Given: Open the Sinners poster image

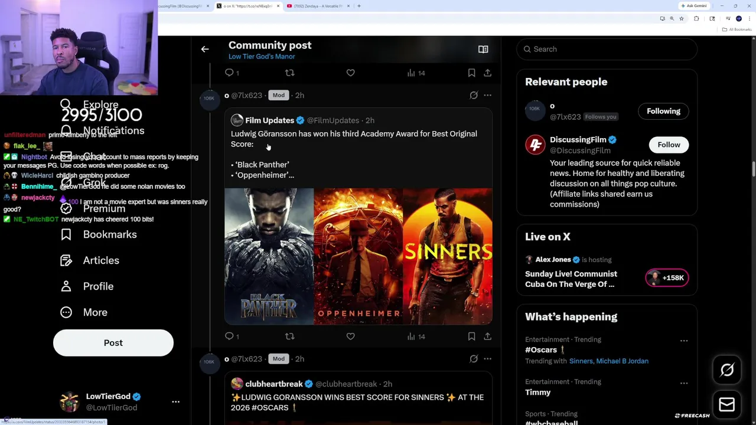Looking at the screenshot, I should (448, 256).
